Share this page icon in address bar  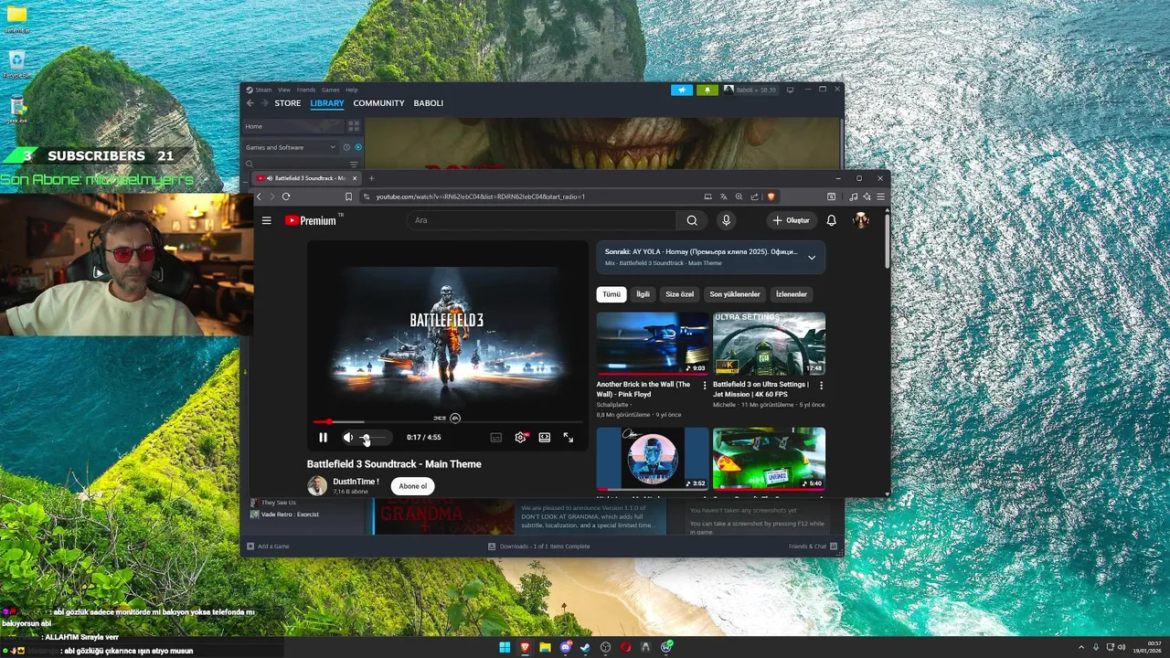754,196
